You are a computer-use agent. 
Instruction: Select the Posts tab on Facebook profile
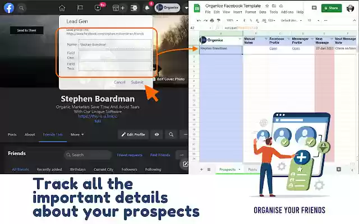click(12, 134)
